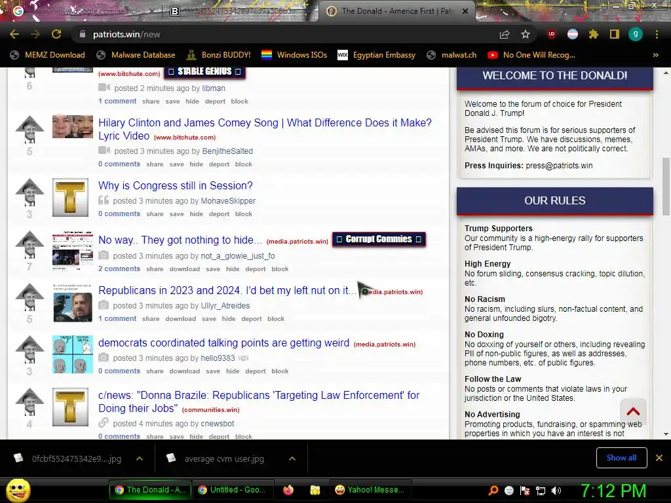Toggle the browser side panel icon

pyautogui.click(x=614, y=34)
